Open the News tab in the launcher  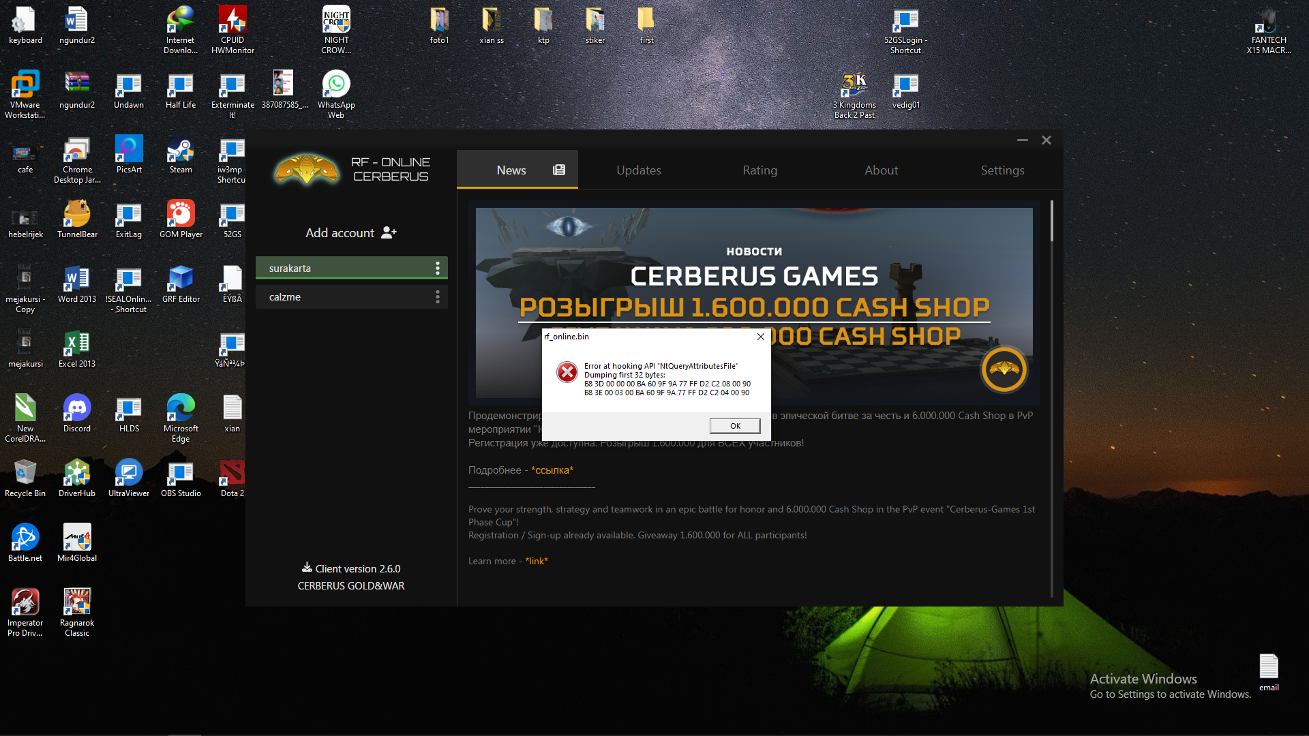coord(517,170)
